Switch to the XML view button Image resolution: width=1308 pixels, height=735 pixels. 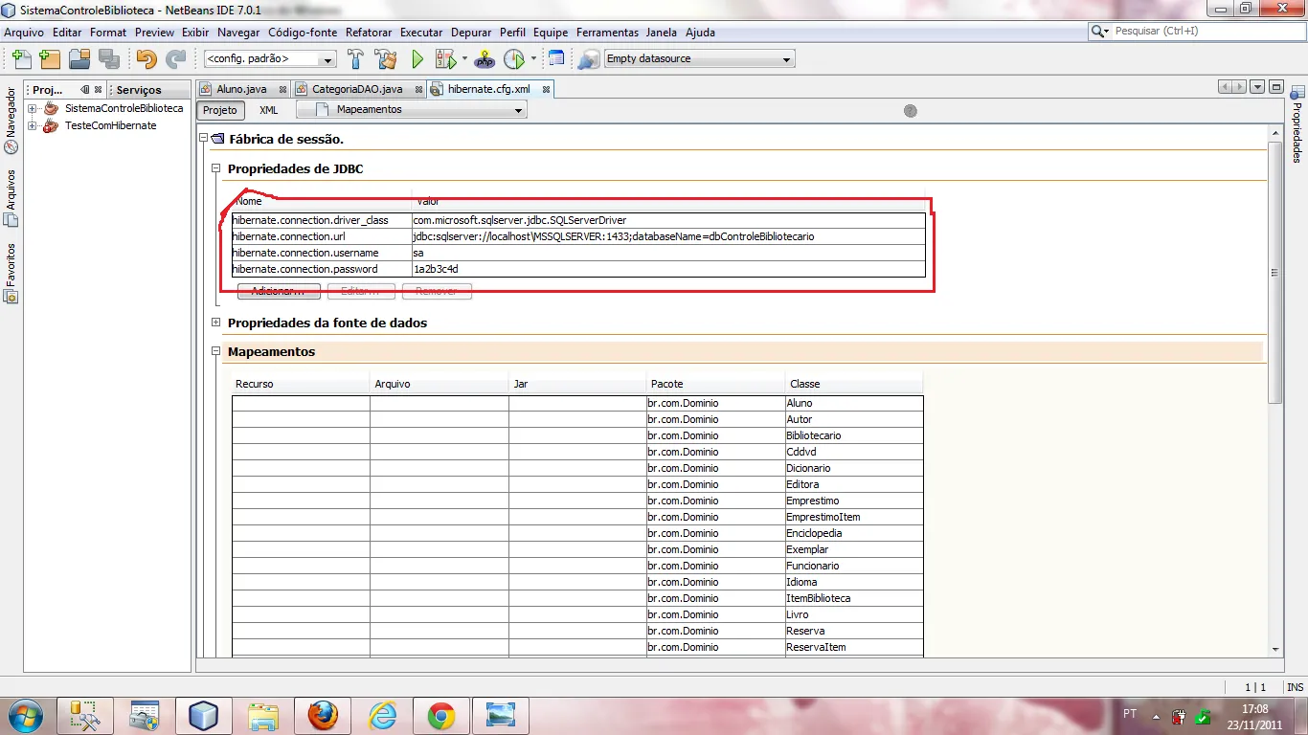pos(269,110)
